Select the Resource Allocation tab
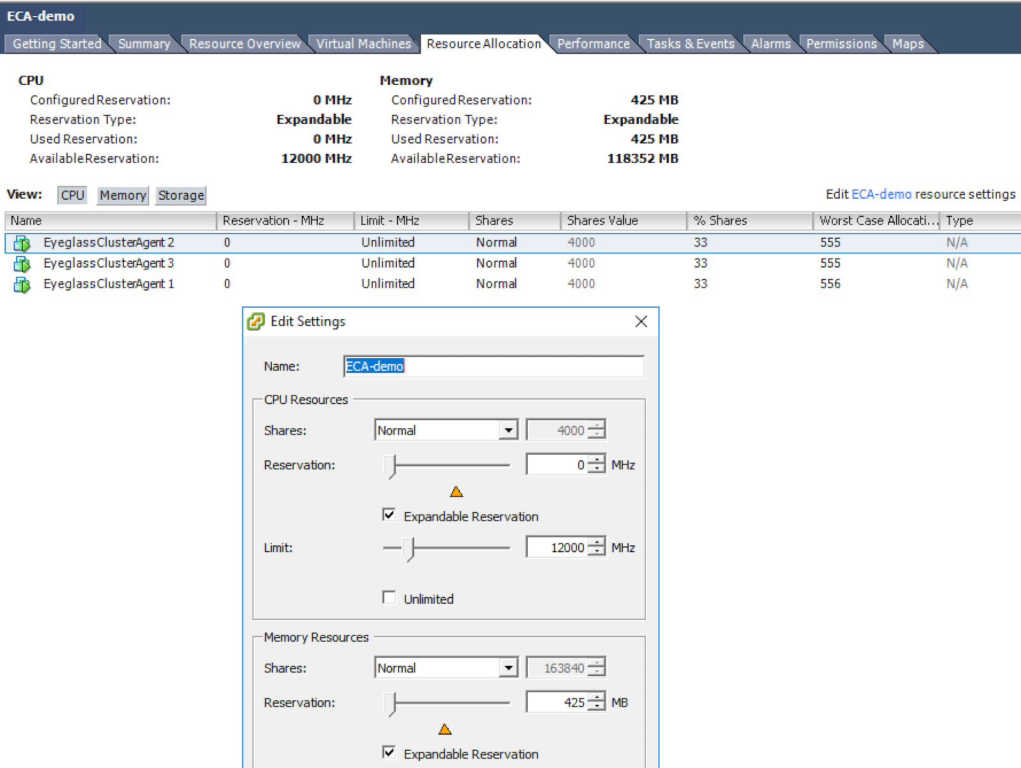The width and height of the screenshot is (1021, 768). pos(484,43)
